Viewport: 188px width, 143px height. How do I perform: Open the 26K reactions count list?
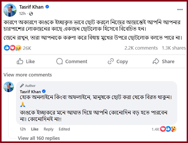click(27, 48)
